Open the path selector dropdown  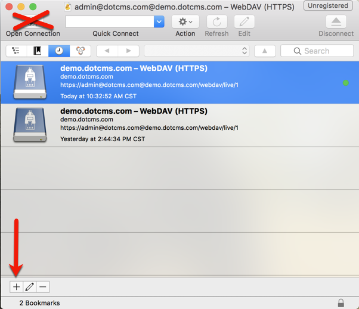point(196,51)
